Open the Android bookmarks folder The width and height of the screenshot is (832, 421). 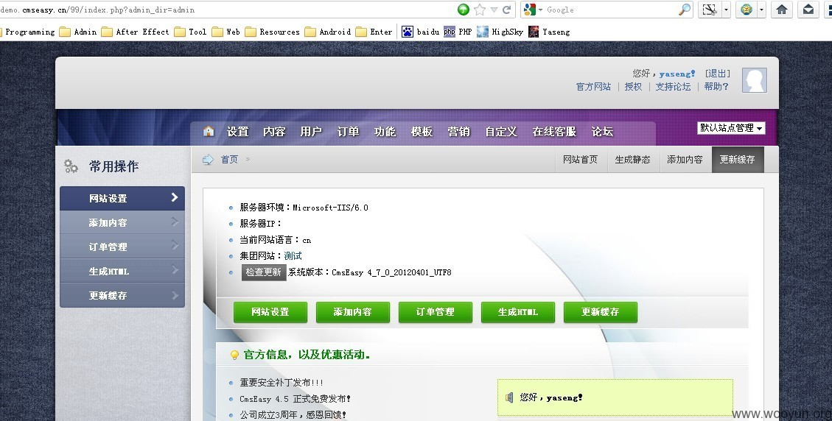point(328,32)
